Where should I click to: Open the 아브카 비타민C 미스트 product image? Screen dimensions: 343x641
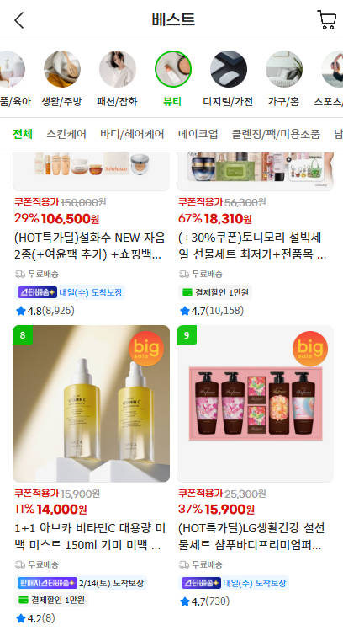[x=92, y=403]
